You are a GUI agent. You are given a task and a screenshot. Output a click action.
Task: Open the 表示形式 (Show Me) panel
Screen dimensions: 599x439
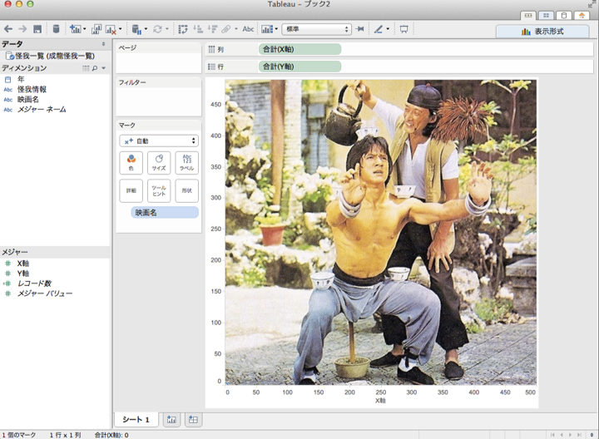[542, 32]
